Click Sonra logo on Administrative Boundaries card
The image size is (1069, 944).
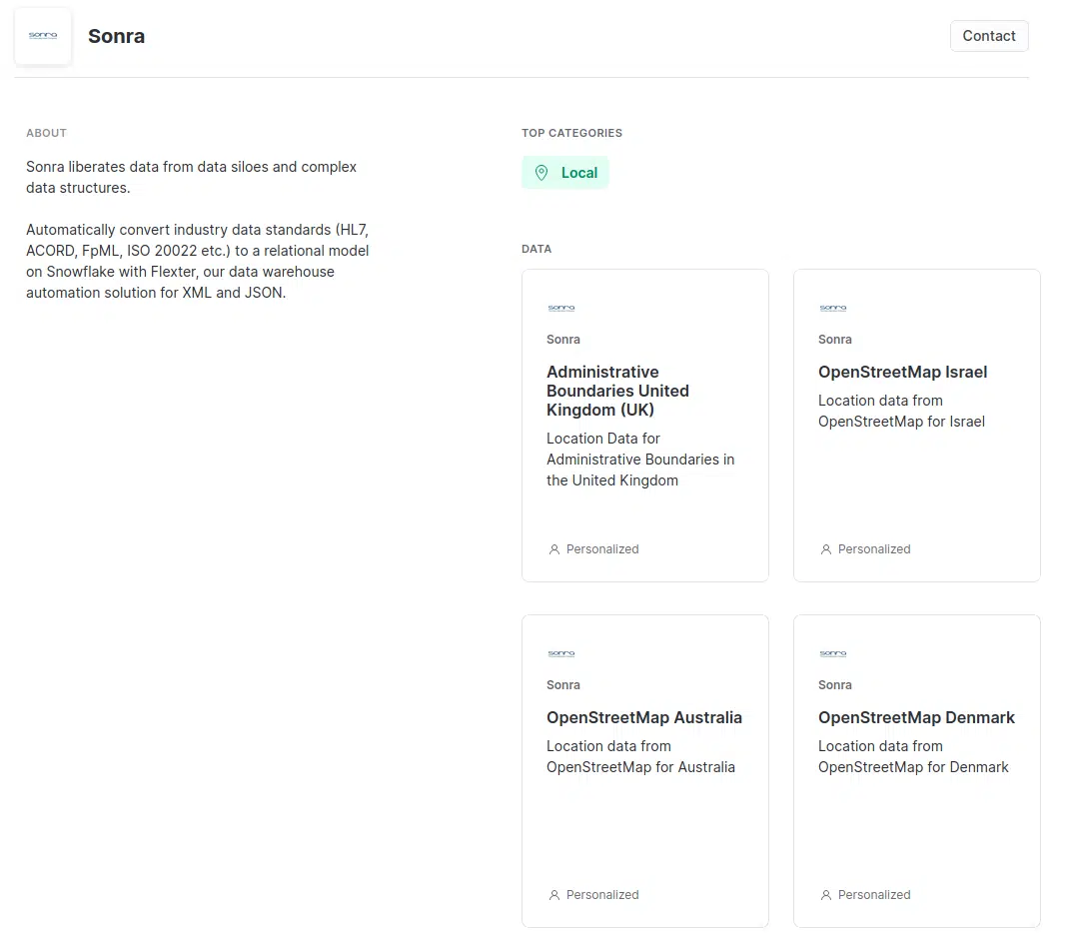(561, 309)
